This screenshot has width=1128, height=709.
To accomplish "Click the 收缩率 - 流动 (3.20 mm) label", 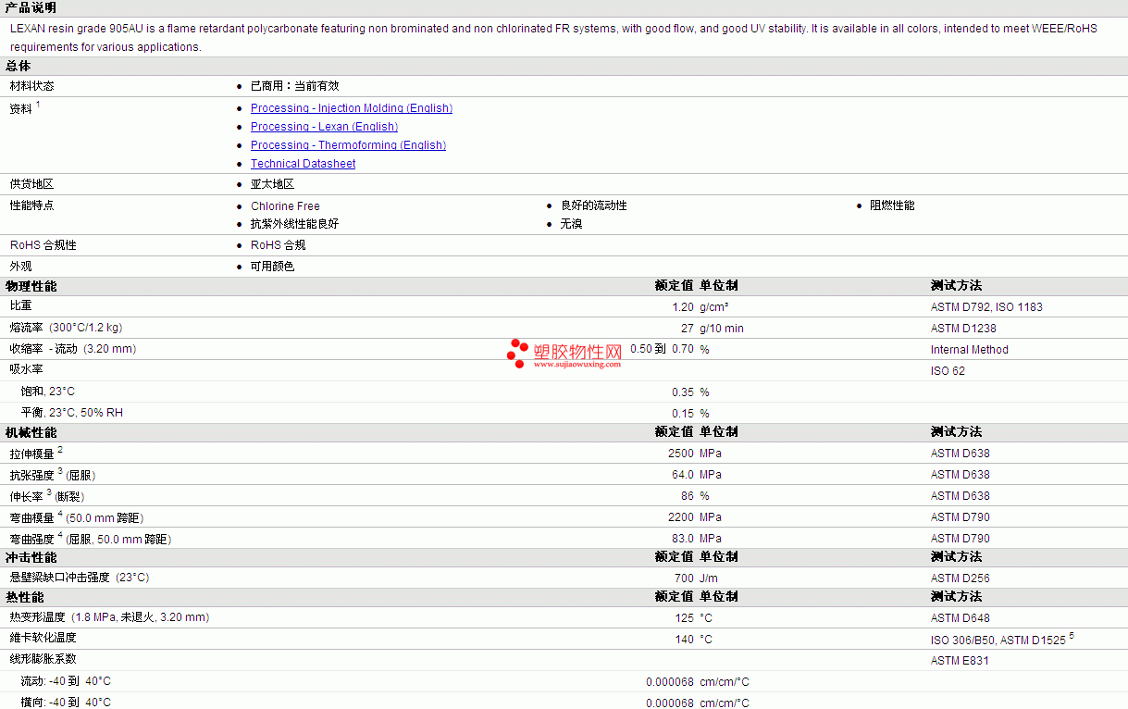I will (x=73, y=349).
